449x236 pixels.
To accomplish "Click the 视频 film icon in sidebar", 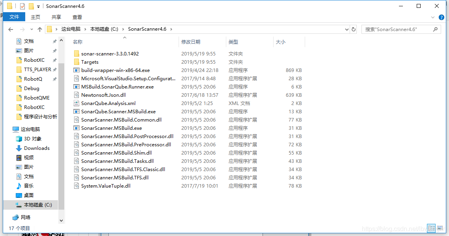I will pos(19,158).
